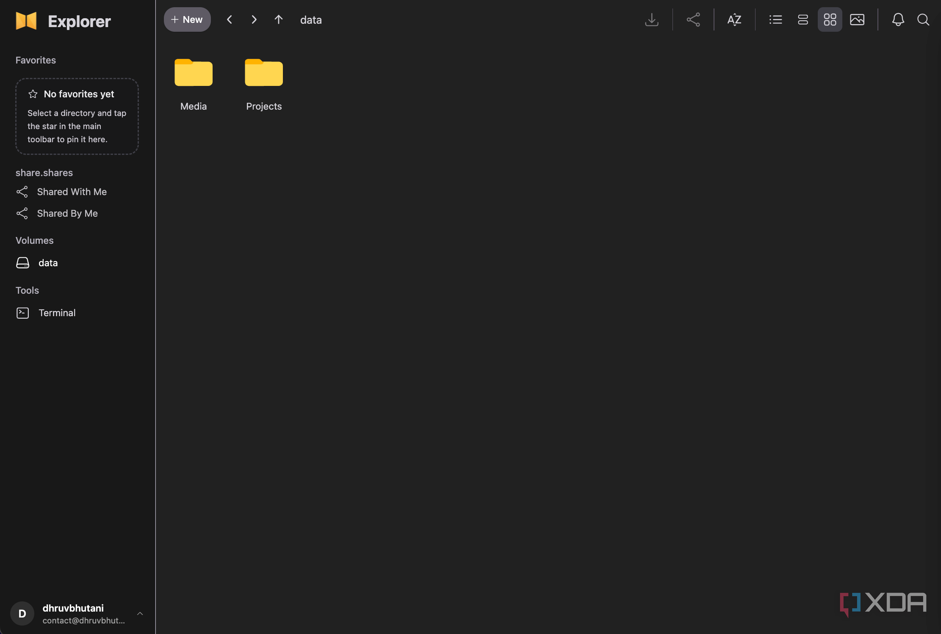Image resolution: width=941 pixels, height=634 pixels.
Task: Open the notifications bell
Action: click(898, 19)
